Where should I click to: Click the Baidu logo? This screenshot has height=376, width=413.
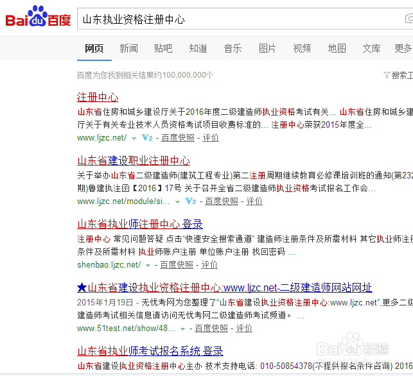pos(38,16)
